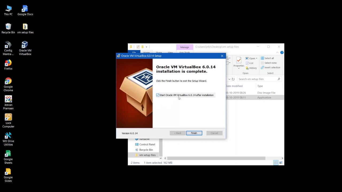Click History in the Explorer ribbon

[251, 68]
